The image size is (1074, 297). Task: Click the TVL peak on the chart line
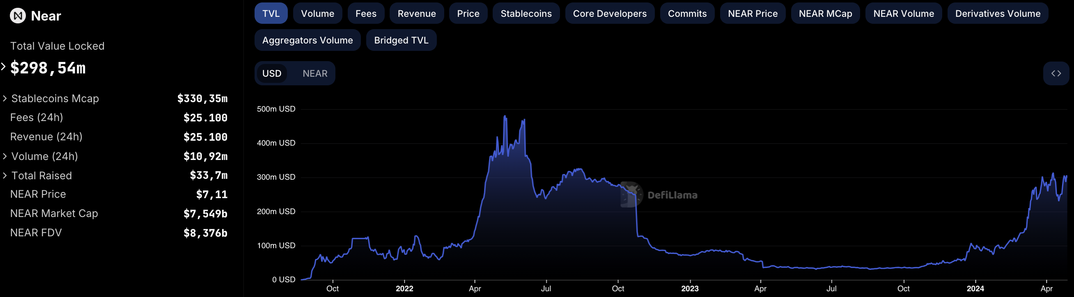pos(505,116)
